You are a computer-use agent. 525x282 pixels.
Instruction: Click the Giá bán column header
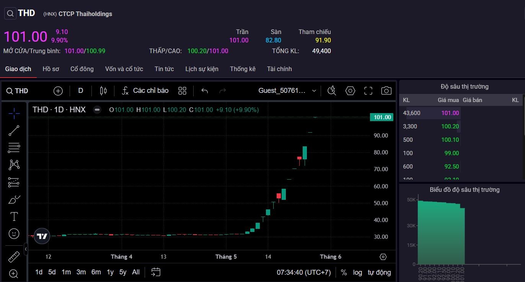(x=472, y=100)
